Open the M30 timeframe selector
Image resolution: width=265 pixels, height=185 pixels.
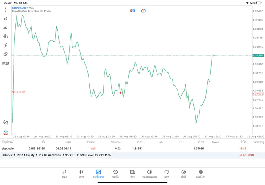[6, 63]
